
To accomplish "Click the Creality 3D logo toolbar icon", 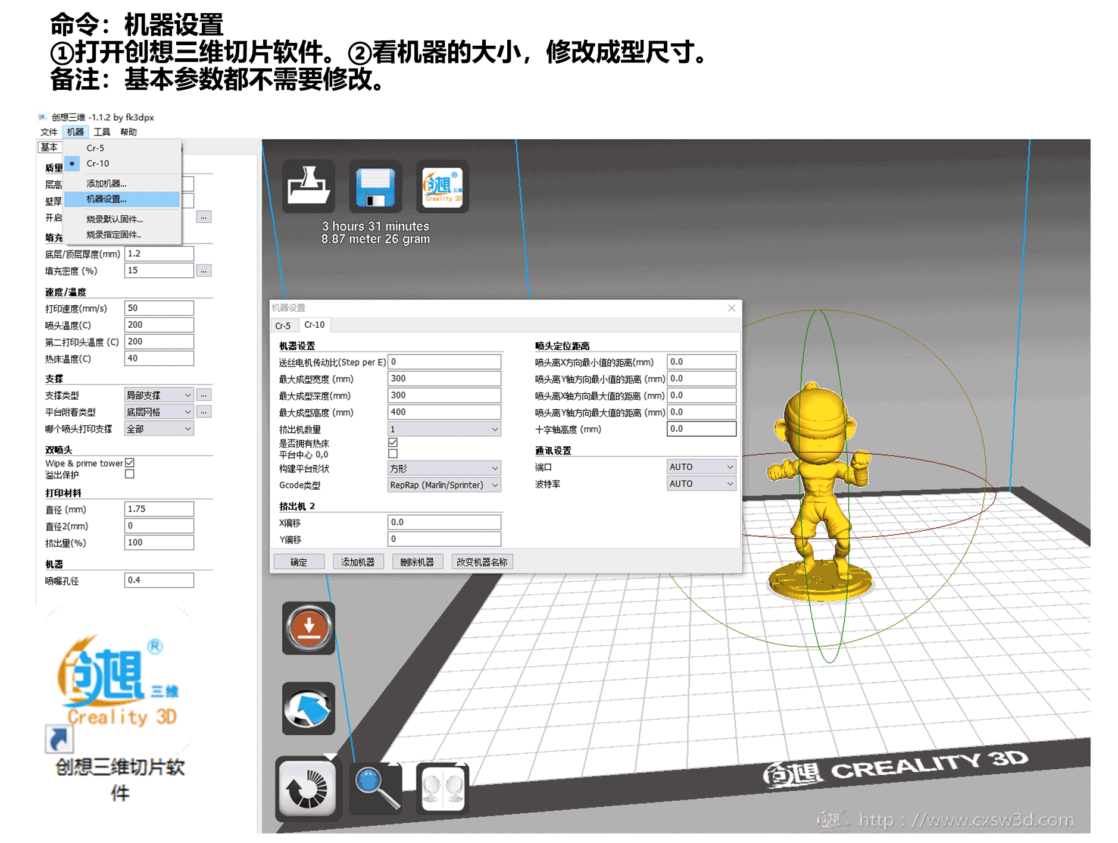I will pos(442,186).
